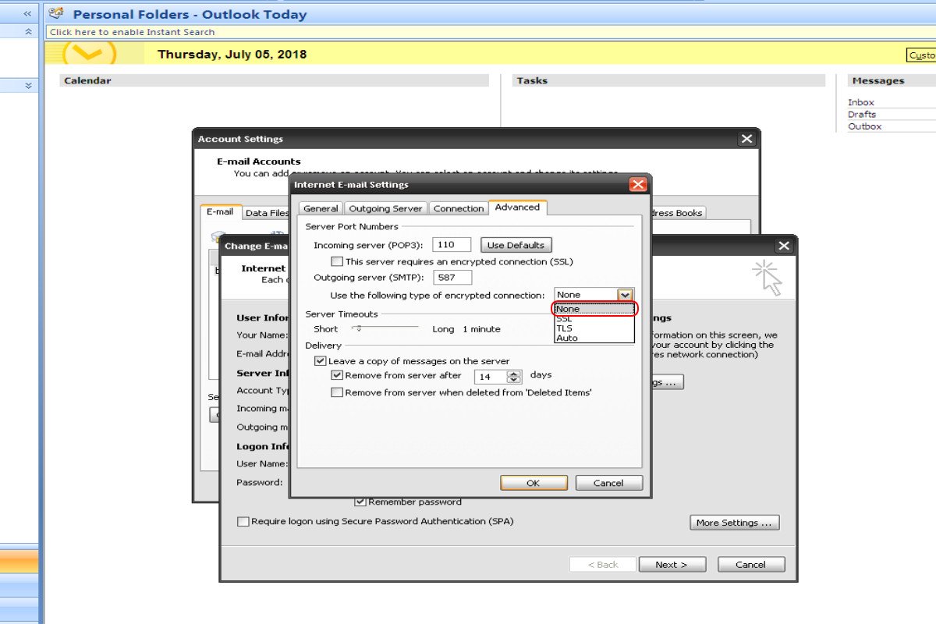
Task: Click the Tasks section header
Action: coord(668,80)
